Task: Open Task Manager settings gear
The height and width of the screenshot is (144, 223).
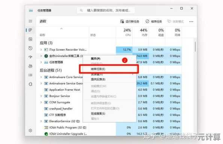Action: pyautogui.click(x=30, y=130)
